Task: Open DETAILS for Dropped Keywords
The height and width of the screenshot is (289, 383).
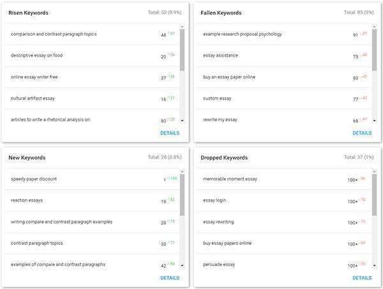Action: point(361,278)
